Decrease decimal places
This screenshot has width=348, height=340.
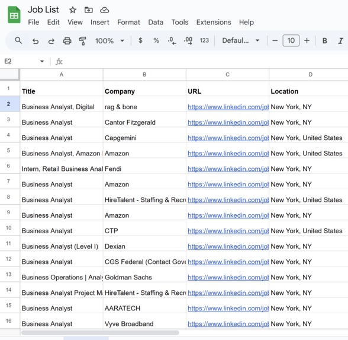tap(172, 40)
